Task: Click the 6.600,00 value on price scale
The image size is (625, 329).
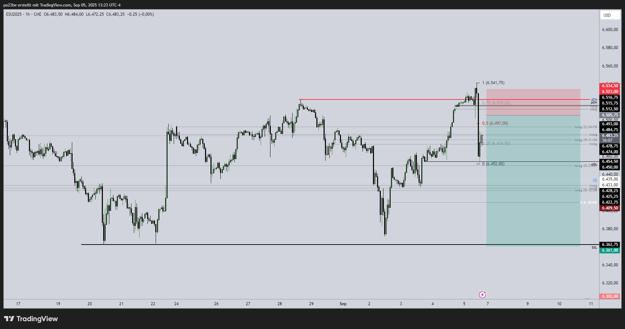Action: (610, 30)
